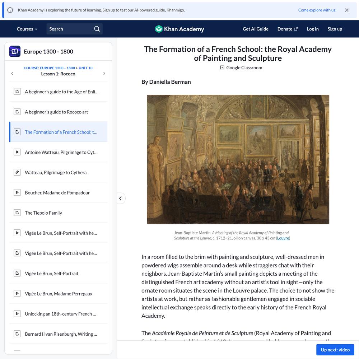The height and width of the screenshot is (359, 359).
Task: Click the external link icon beside Donate
Action: click(296, 29)
